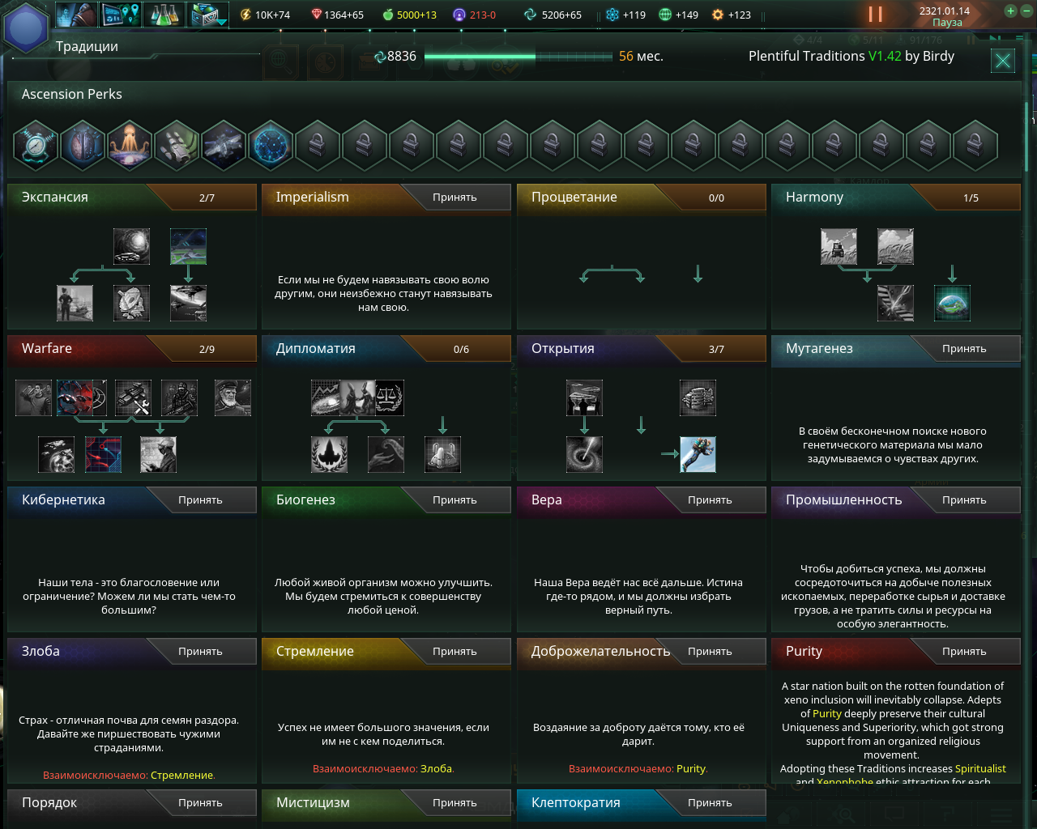Screen dimensions: 1037x829
Task: Select the DNA helix tradition in Harmony
Action: 896,303
